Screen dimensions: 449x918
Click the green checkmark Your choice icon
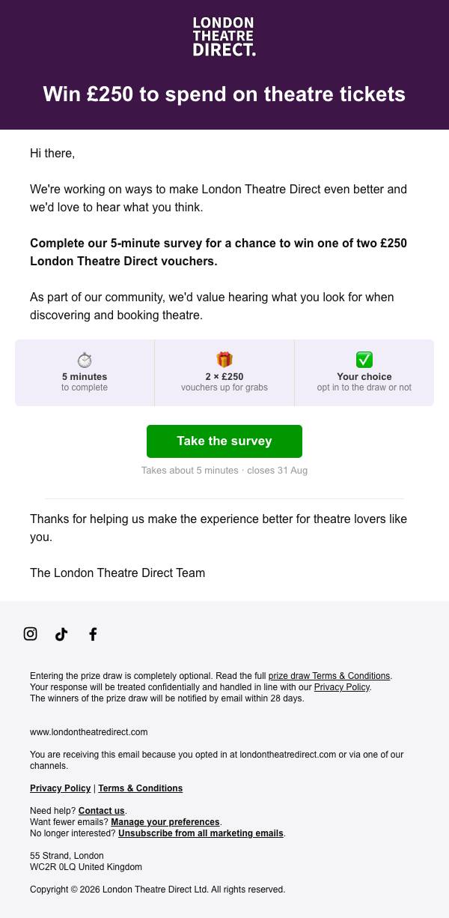364,360
